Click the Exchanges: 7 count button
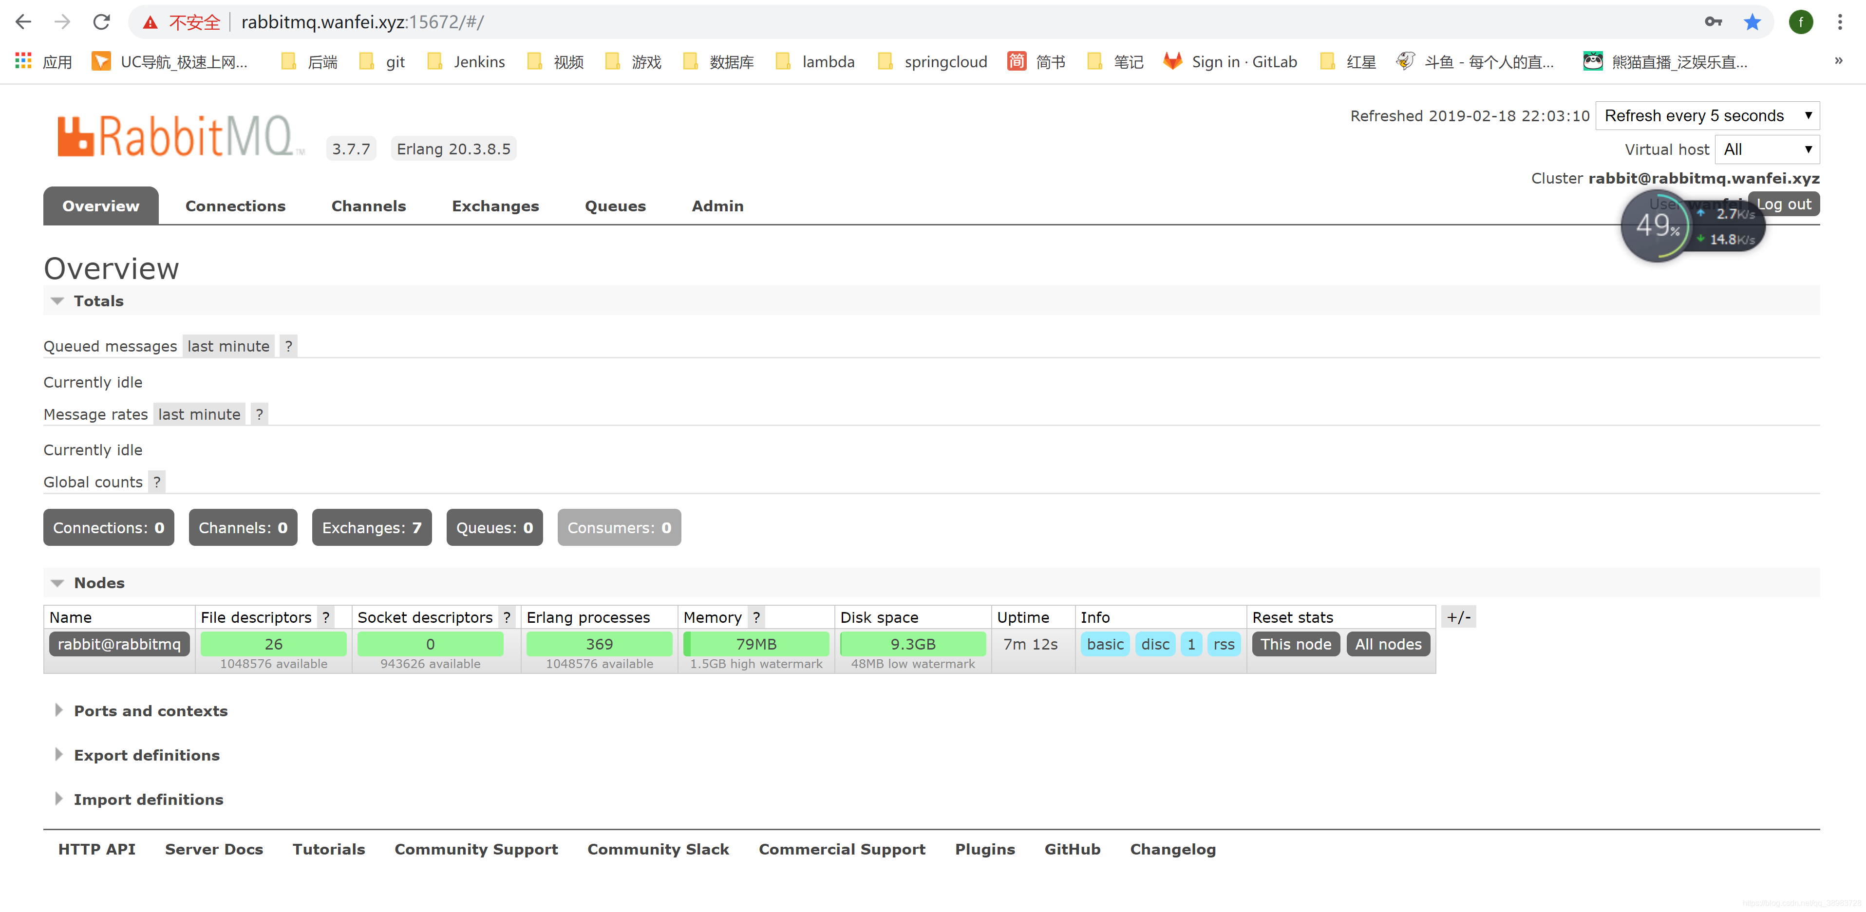This screenshot has width=1866, height=912. 372,527
